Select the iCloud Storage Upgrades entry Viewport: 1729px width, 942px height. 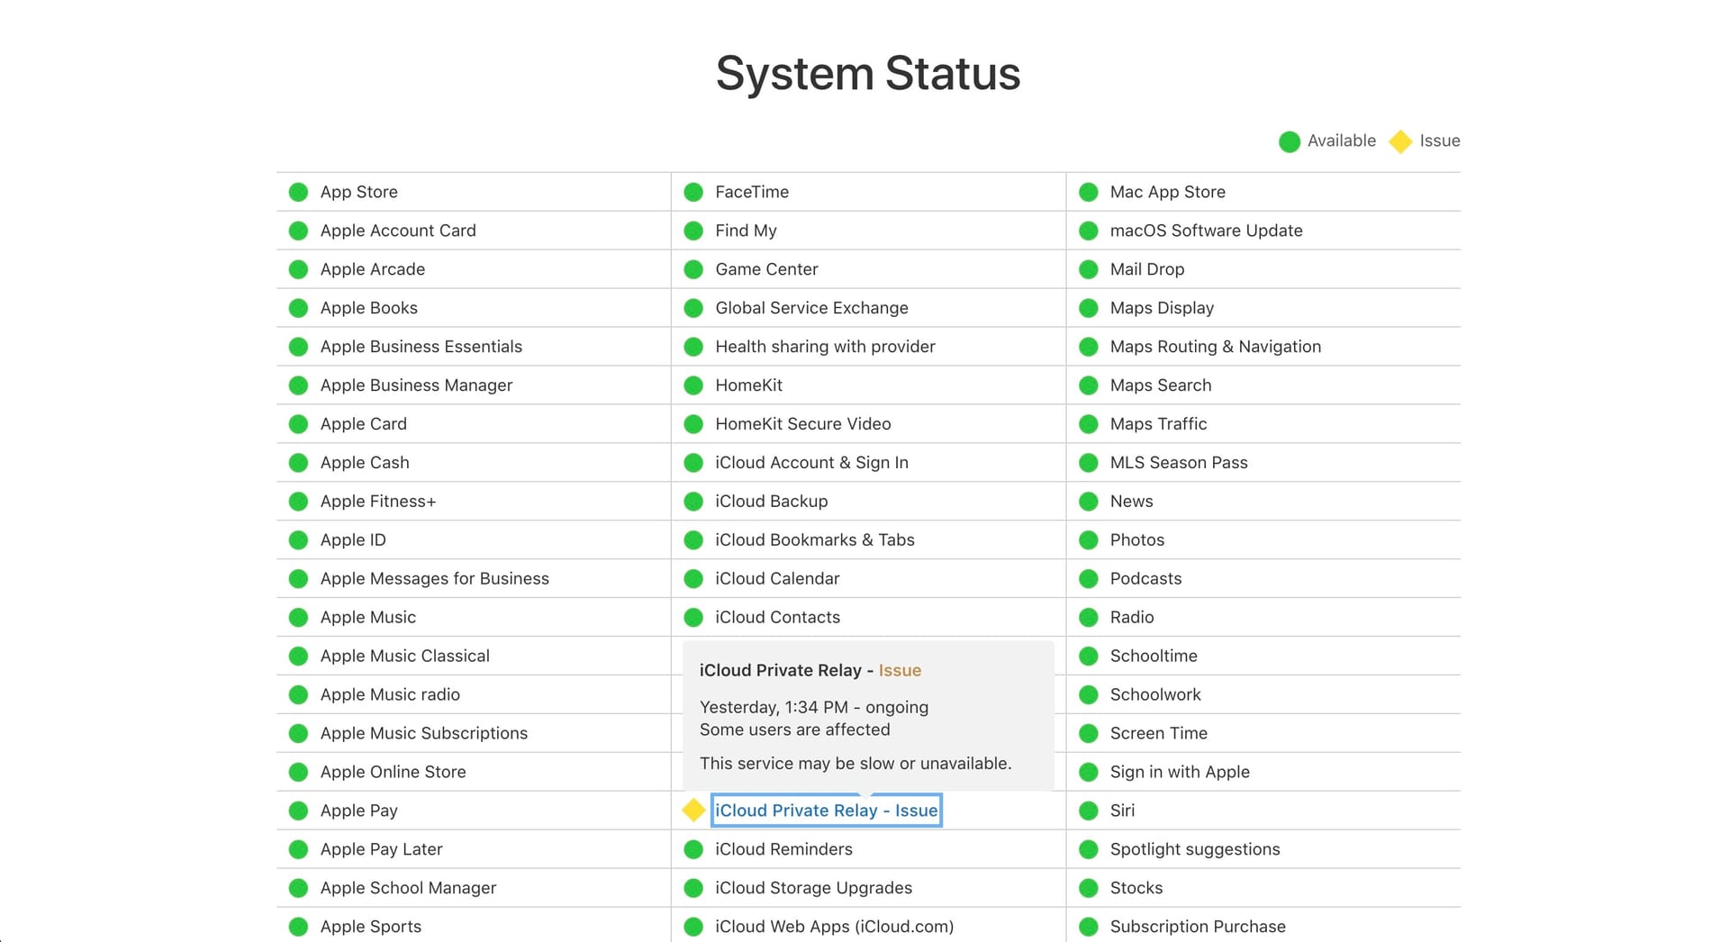point(814,888)
